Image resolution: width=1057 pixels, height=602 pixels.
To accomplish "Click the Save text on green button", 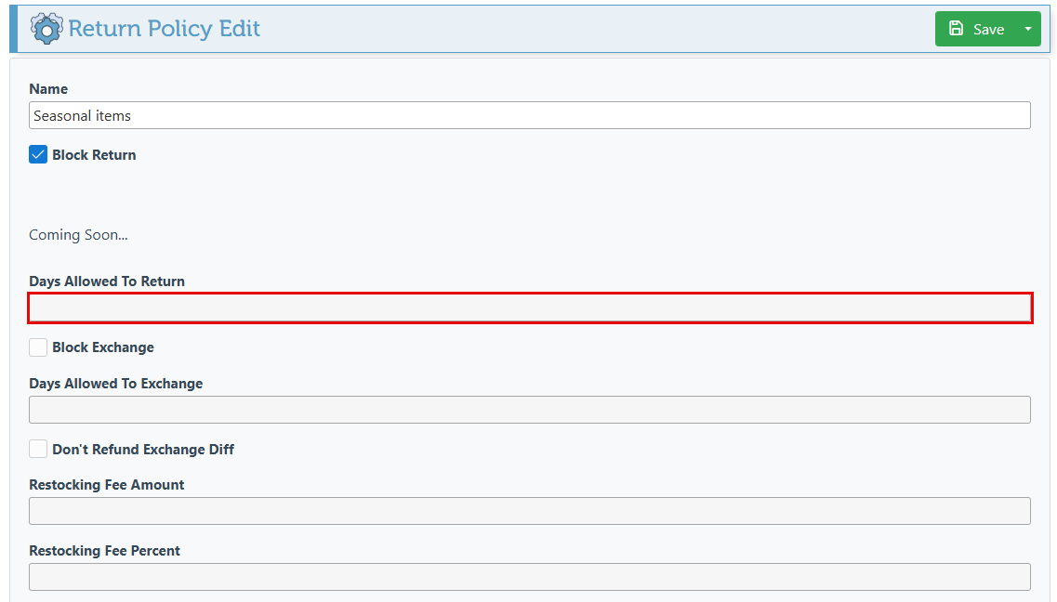I will 988,29.
